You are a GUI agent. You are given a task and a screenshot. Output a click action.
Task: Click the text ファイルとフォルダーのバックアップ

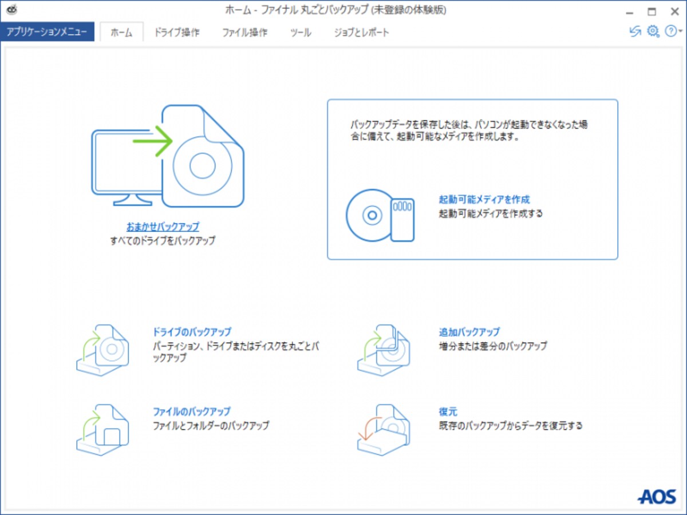211,426
